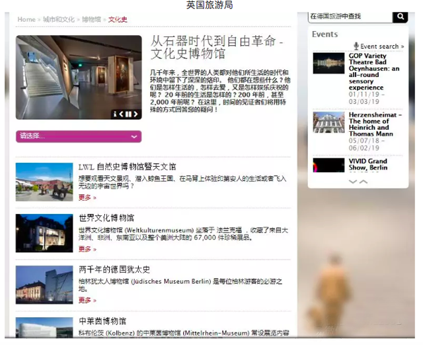Open 中莱茵博物馆 title
The width and height of the screenshot is (423, 345).
[102, 321]
